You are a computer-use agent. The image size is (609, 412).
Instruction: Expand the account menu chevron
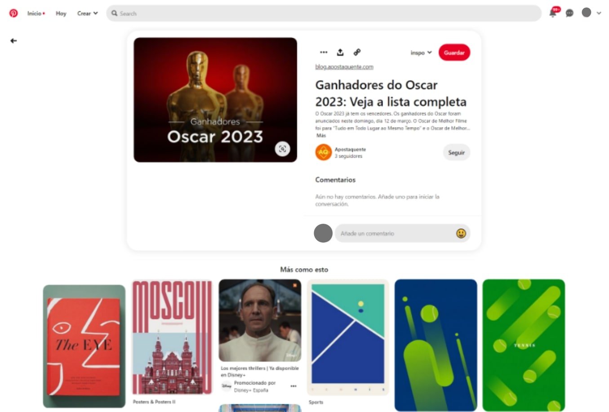[599, 13]
